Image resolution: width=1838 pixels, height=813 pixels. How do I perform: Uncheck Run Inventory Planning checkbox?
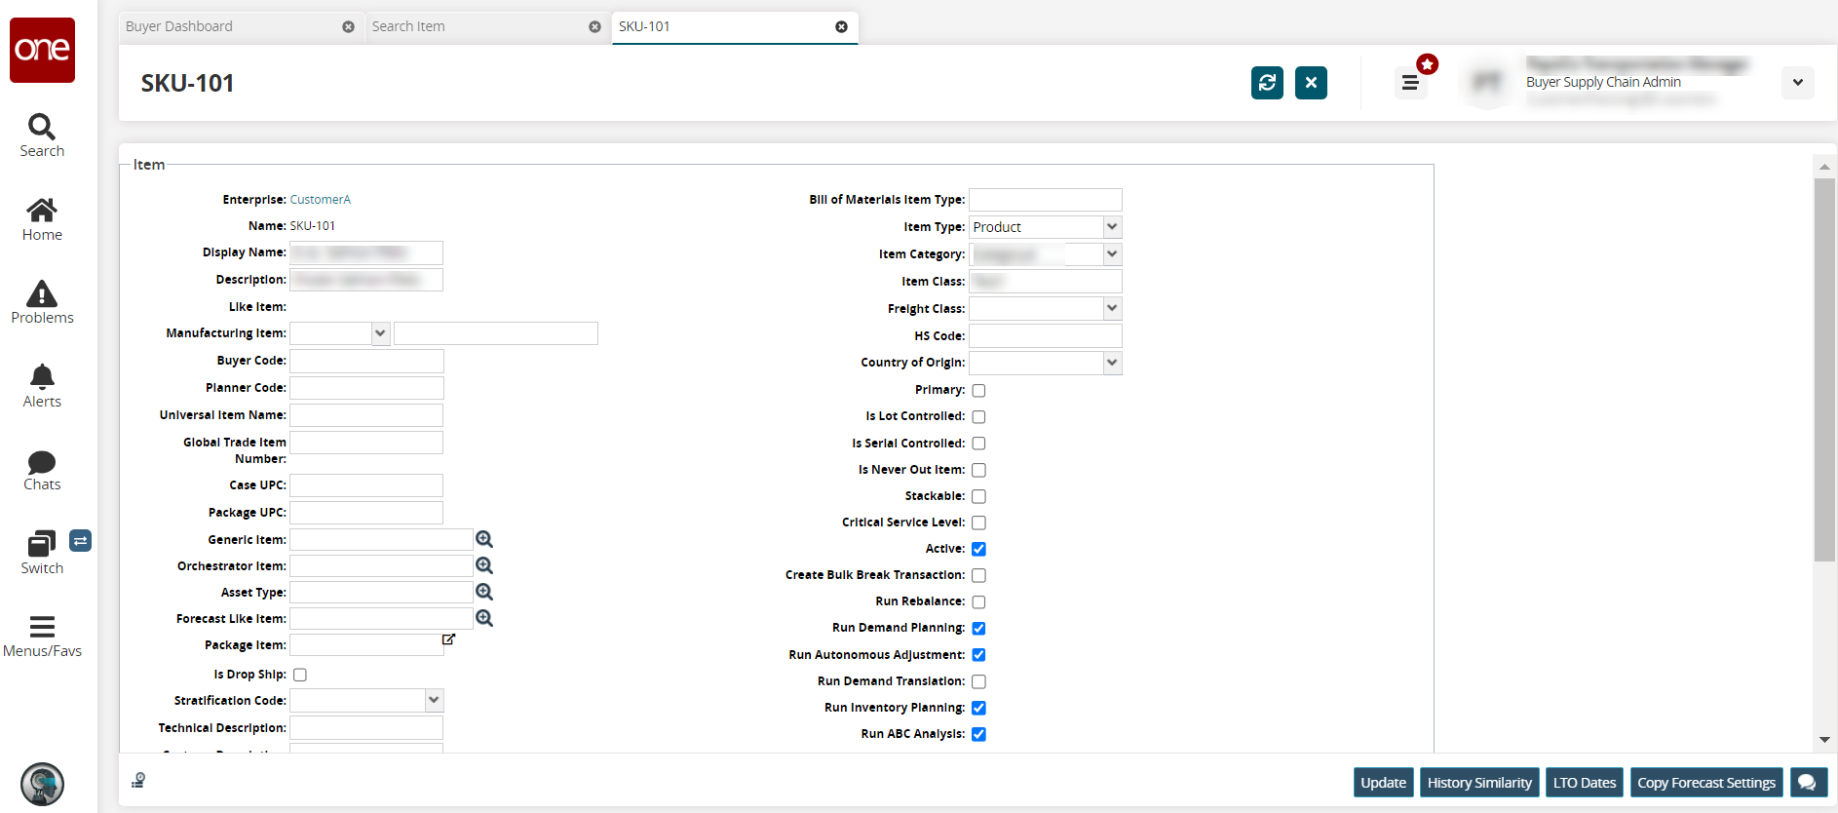[978, 708]
